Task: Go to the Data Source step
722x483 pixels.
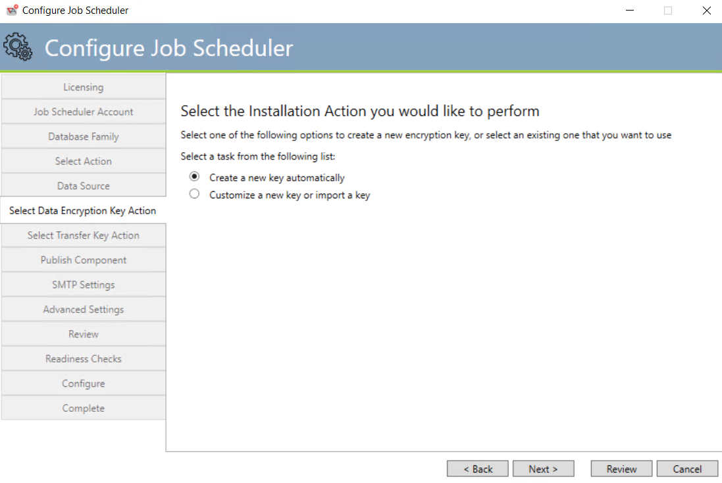Action: pos(84,186)
